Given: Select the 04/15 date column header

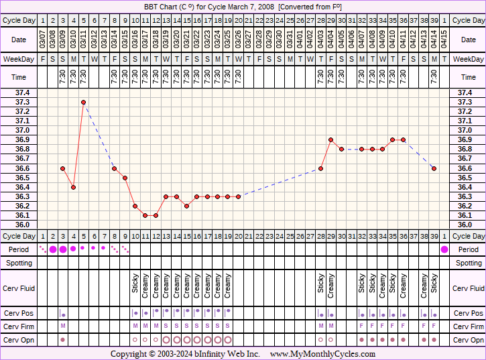Looking at the screenshot, I should pyautogui.click(x=444, y=40).
